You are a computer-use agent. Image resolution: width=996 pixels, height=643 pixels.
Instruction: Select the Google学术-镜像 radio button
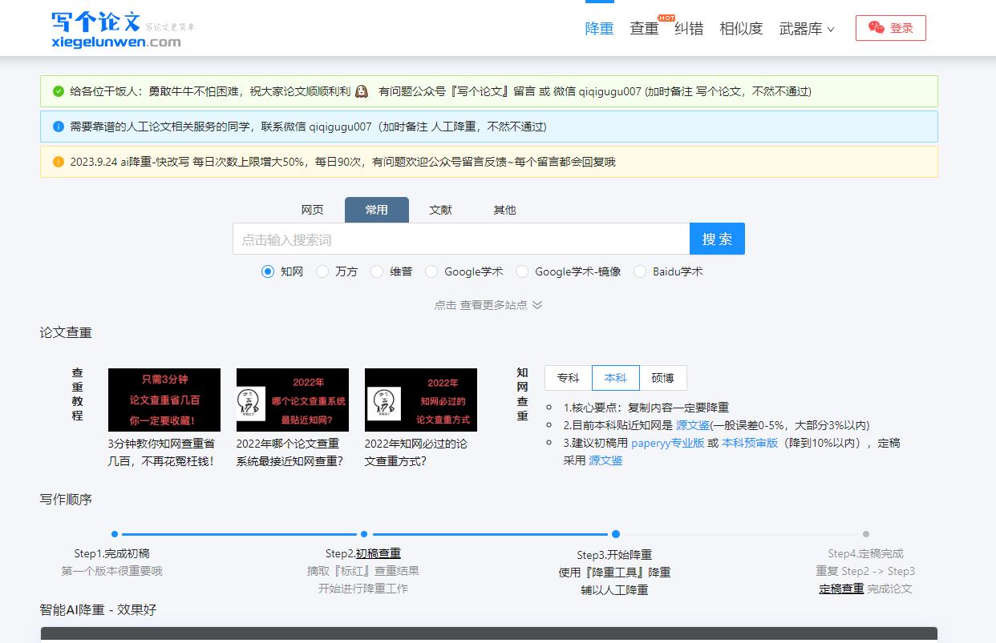tap(522, 271)
